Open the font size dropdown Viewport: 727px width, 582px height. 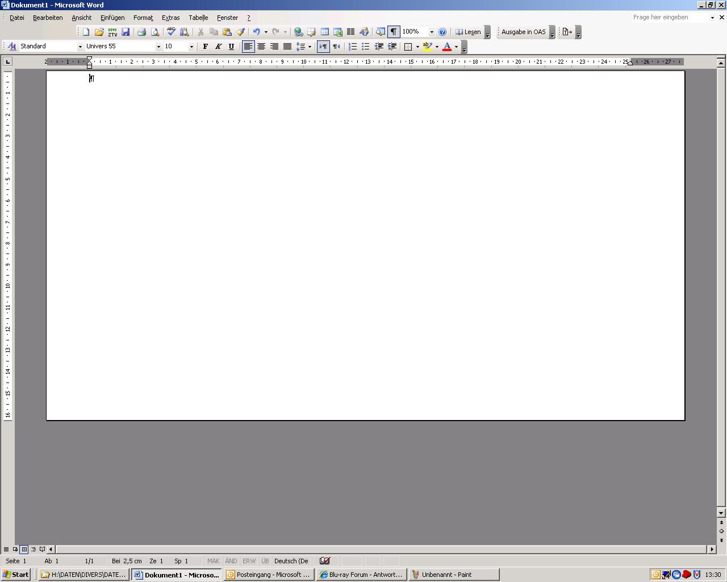(191, 47)
